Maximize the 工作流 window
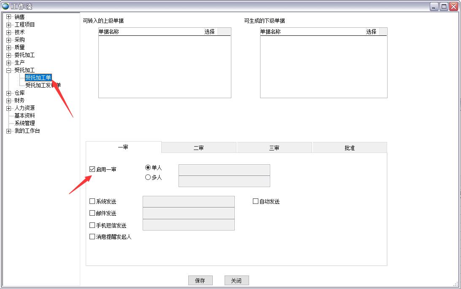Screen dimensions: 461x289 pyautogui.click(x=444, y=6)
